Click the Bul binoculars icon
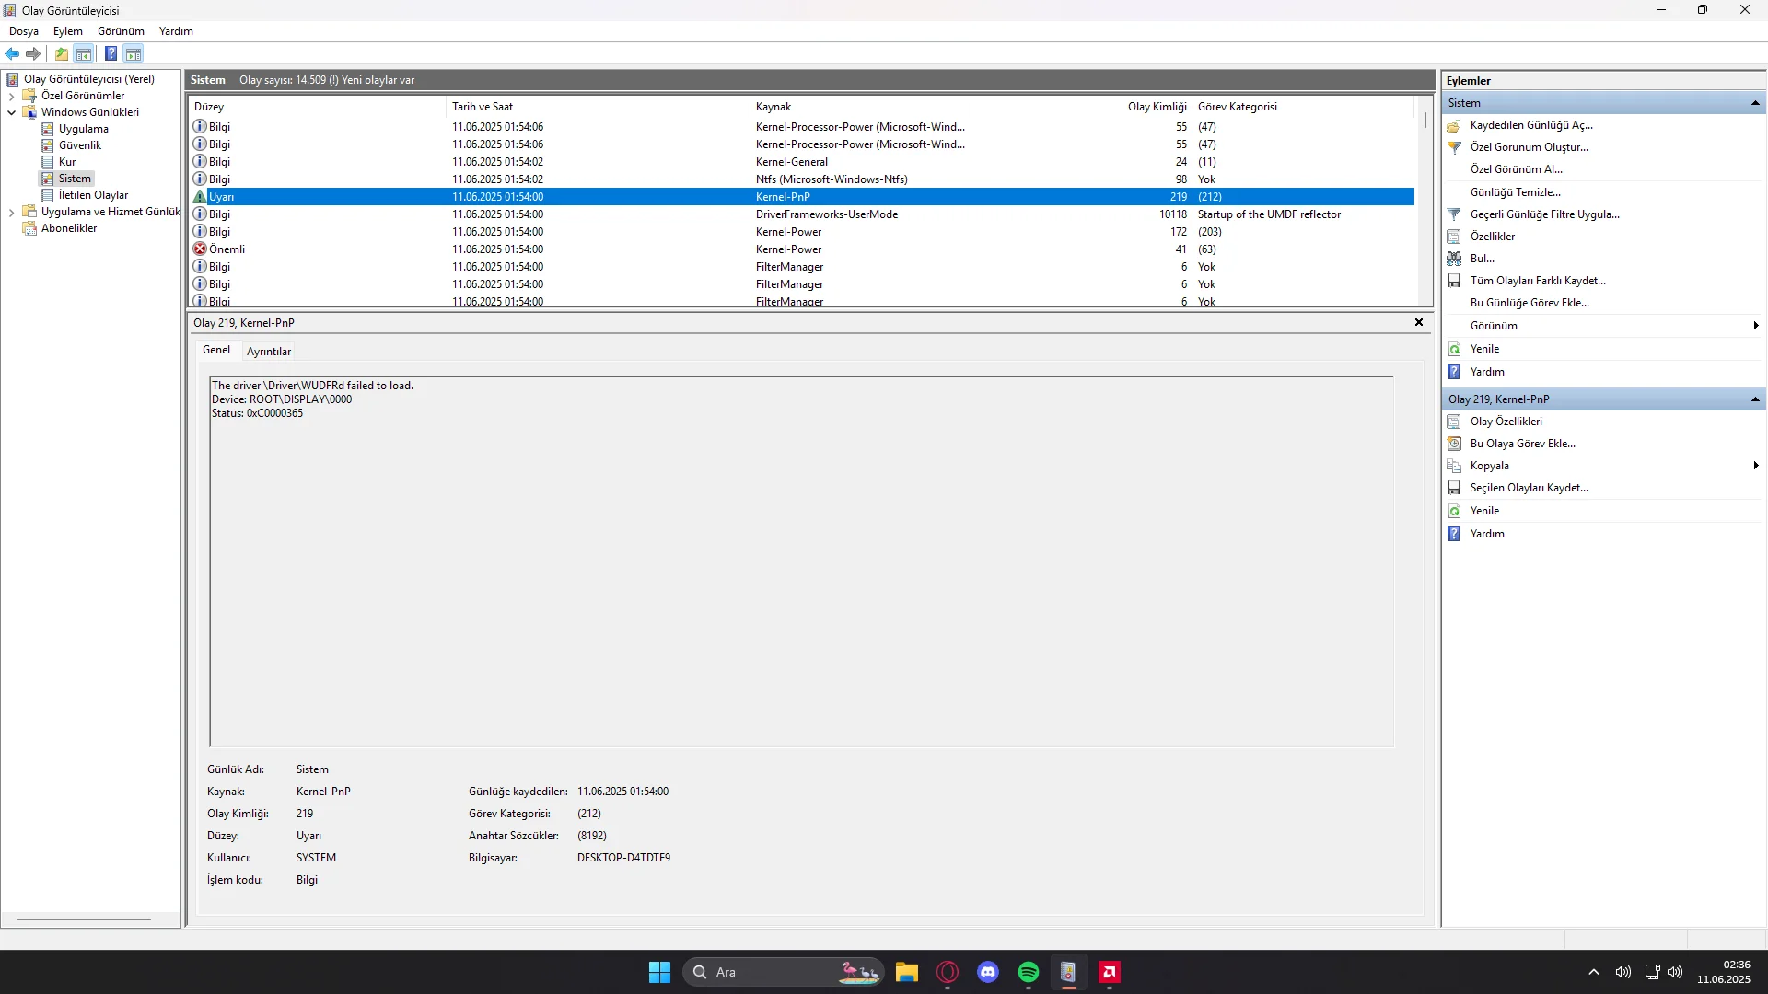Viewport: 1768px width, 994px height. point(1454,259)
